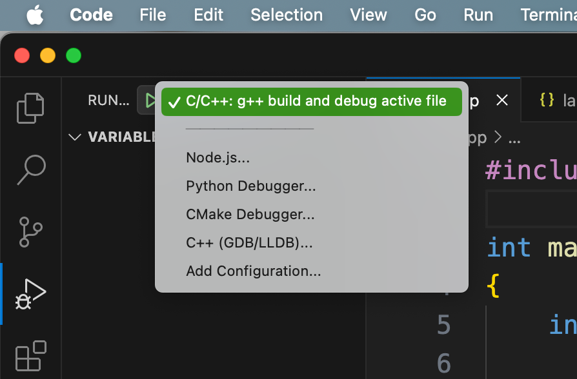Select the Run and Debug icon
This screenshot has width=577, height=379.
click(31, 294)
